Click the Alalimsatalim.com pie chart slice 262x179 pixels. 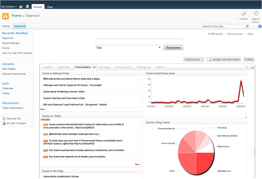210,163
